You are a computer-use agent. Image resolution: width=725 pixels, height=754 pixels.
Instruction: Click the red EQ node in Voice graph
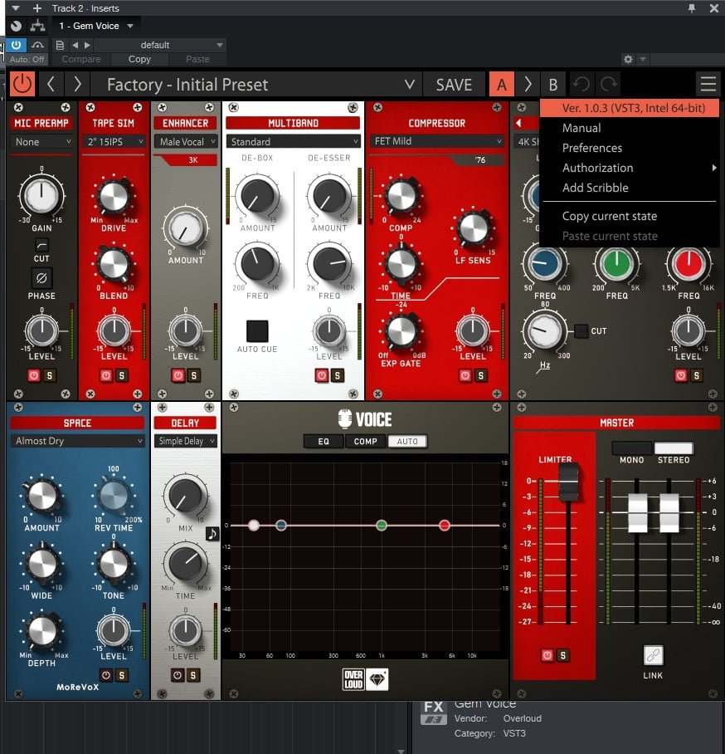tap(445, 525)
